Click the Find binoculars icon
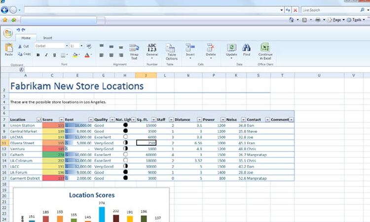The image size is (370, 222). tap(246, 48)
